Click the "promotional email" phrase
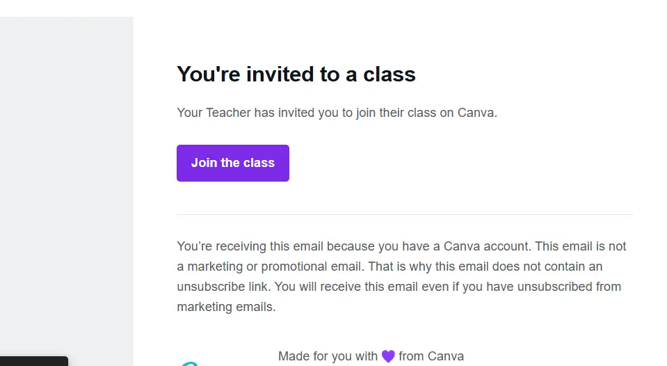Viewport: 667px width, 366px height. (x=311, y=266)
